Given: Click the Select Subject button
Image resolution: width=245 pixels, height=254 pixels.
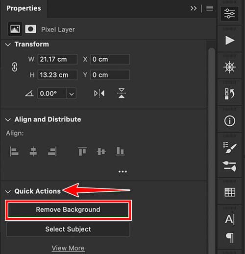Looking at the screenshot, I should (68, 229).
